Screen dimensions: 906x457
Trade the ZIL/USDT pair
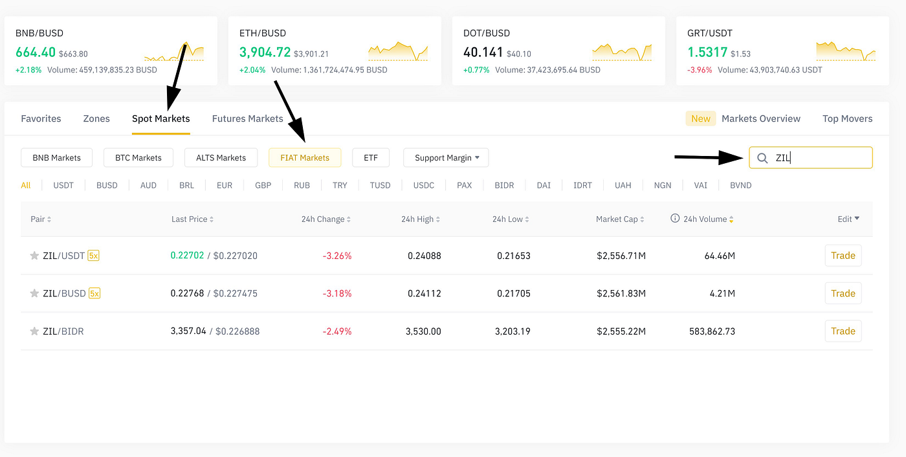(843, 256)
